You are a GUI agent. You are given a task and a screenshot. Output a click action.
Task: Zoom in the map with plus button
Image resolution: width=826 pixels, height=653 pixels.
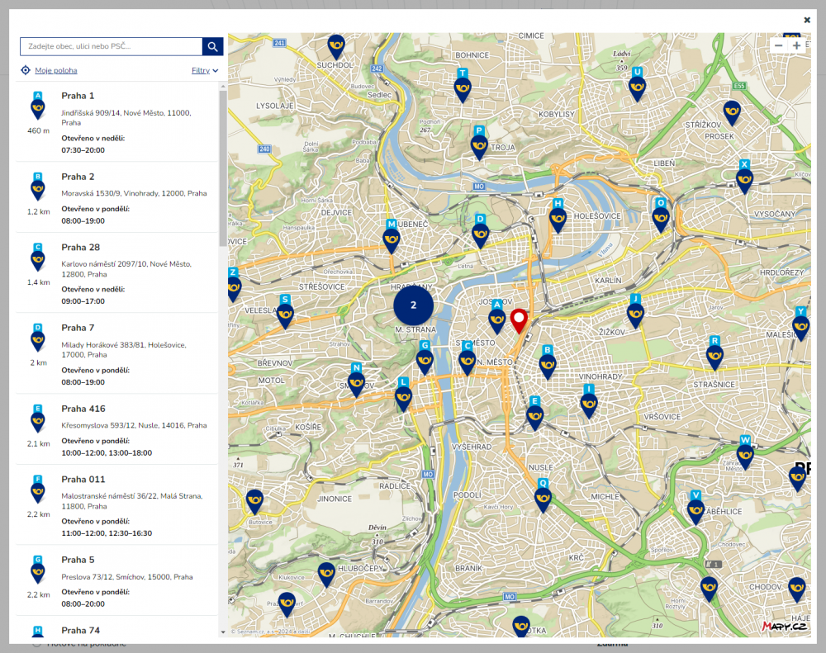[x=796, y=45]
